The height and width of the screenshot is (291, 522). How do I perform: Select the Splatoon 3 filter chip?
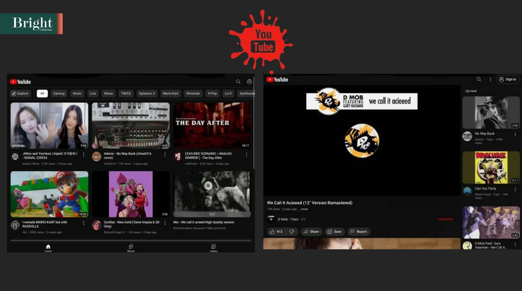pos(147,93)
